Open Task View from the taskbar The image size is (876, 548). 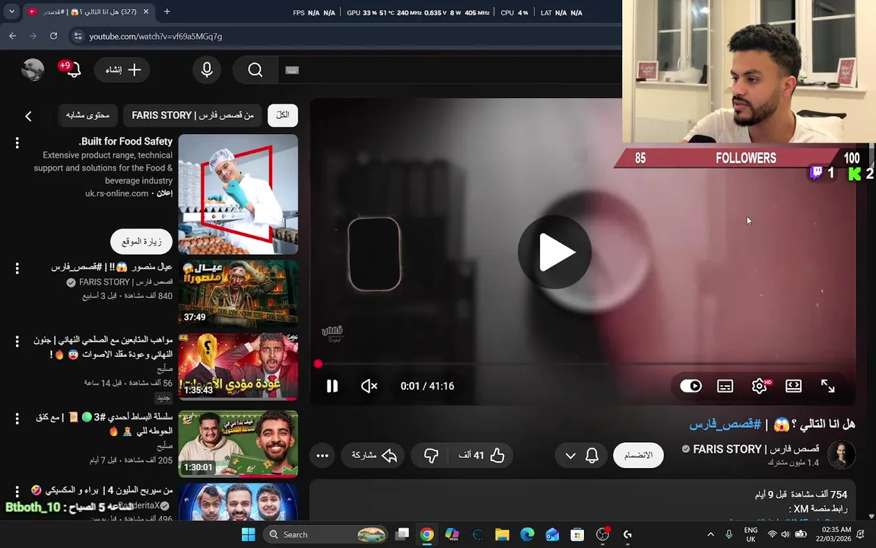[x=401, y=534]
